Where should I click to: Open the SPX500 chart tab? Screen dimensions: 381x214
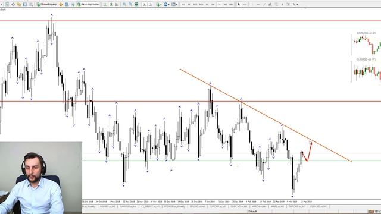click(x=197, y=206)
